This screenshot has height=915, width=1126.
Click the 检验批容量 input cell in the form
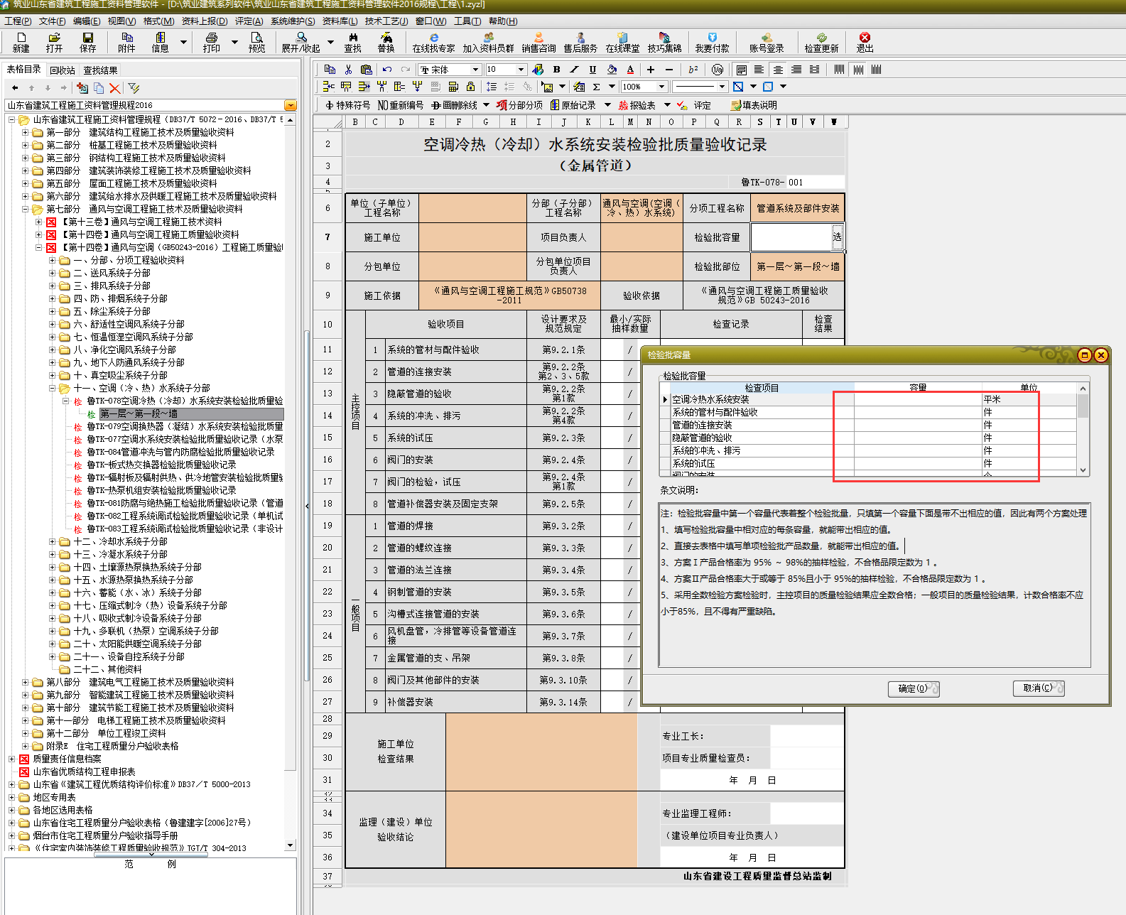[791, 237]
